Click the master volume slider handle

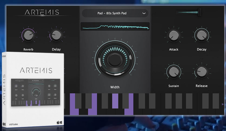point(200,12)
